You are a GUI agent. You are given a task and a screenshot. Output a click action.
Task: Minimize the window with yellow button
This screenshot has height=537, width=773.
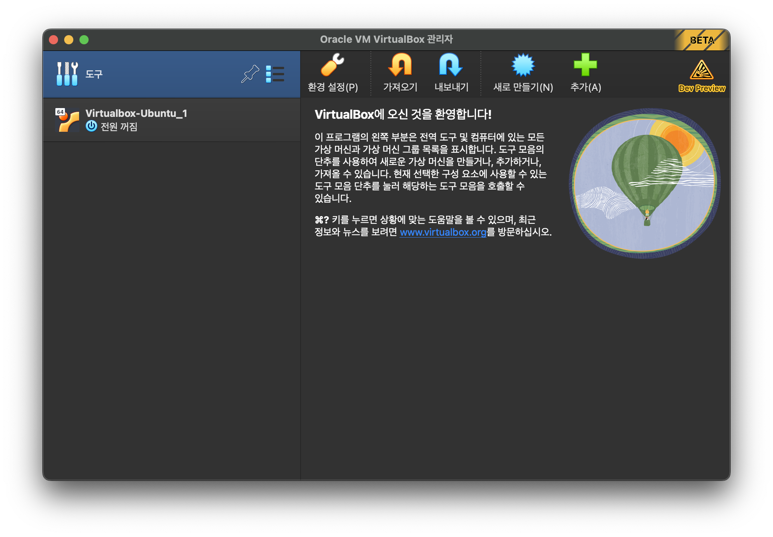[x=69, y=40]
